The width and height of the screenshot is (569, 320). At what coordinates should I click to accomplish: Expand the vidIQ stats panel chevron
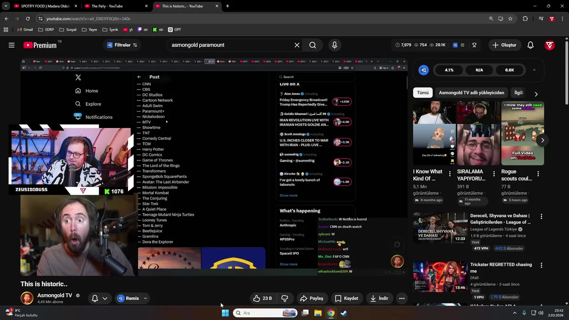tap(534, 70)
